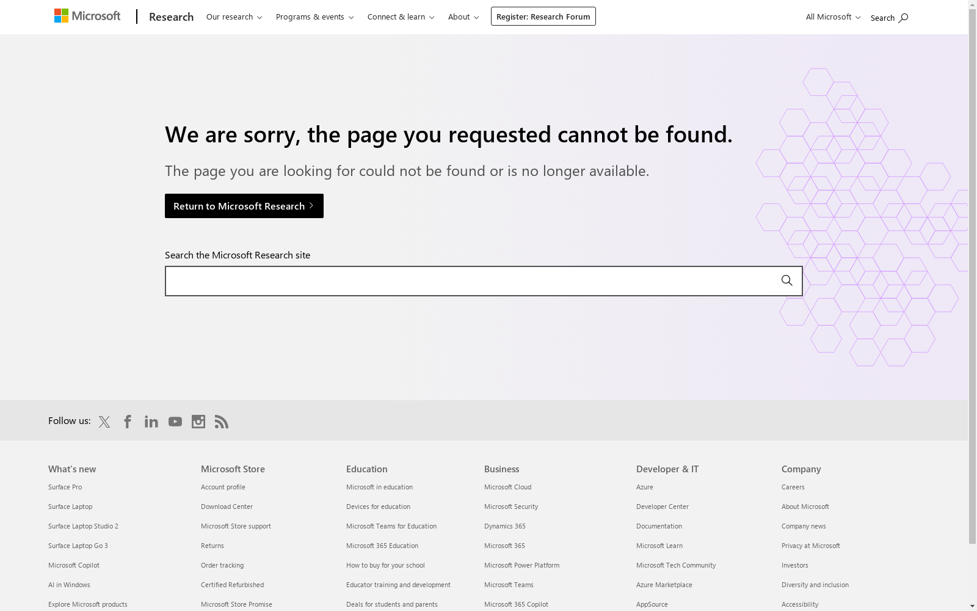Open Microsoft Teams for Education link
Viewport: 977px width, 611px height.
[391, 526]
